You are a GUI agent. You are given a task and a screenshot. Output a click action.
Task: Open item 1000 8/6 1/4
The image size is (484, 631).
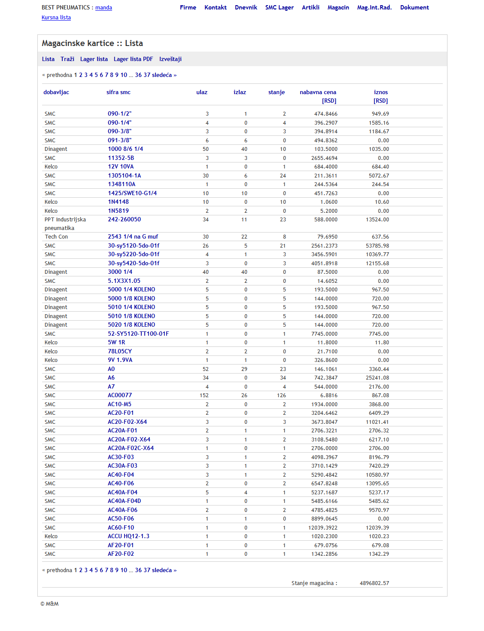[125, 149]
